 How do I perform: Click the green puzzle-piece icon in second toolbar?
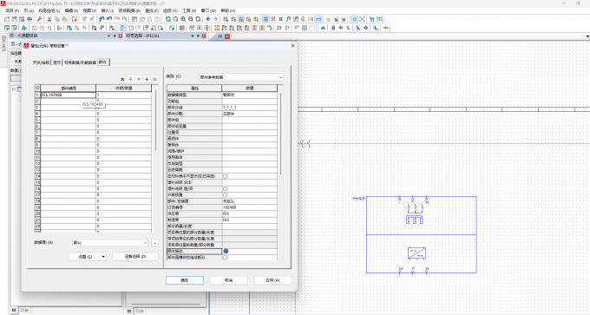click(x=24, y=28)
